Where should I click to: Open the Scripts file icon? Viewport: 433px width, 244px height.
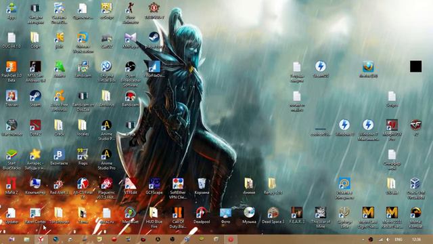(x=392, y=96)
